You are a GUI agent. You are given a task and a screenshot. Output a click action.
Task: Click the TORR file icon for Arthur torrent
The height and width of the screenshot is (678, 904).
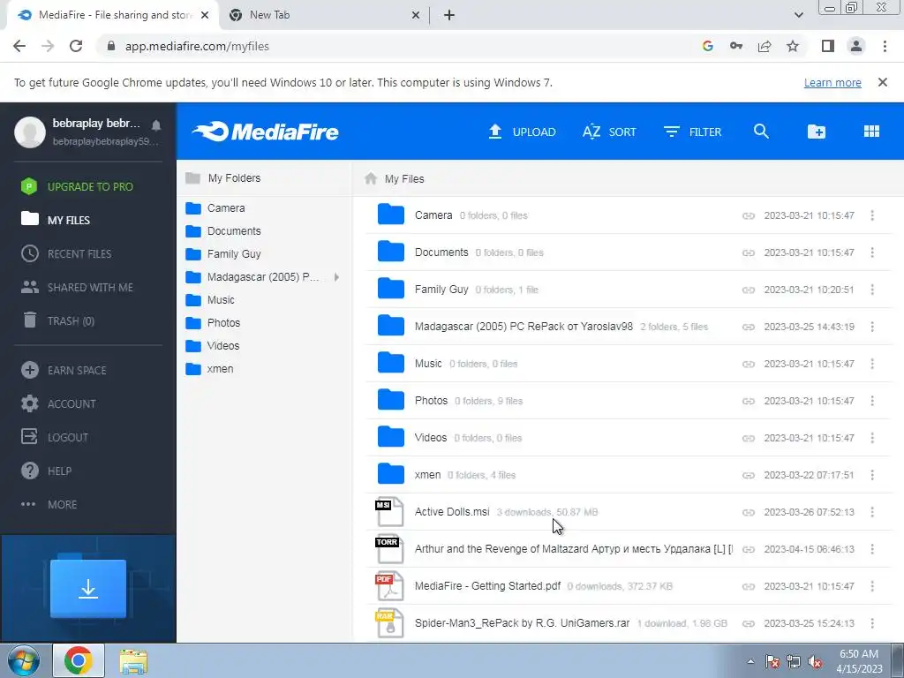pyautogui.click(x=389, y=549)
